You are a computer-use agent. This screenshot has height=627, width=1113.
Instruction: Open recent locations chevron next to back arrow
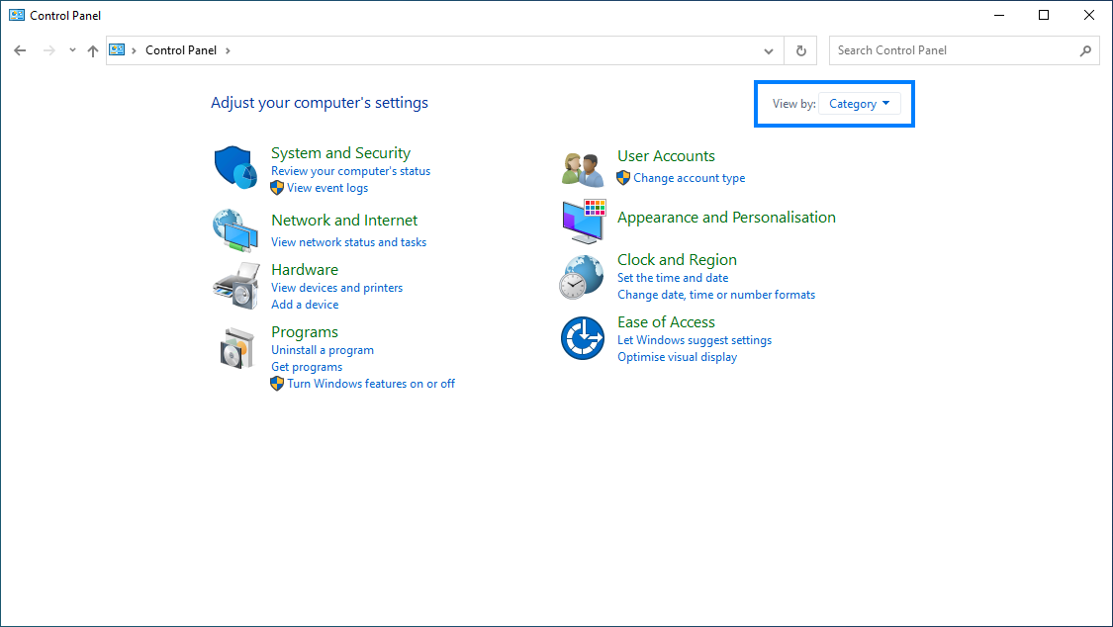(71, 49)
